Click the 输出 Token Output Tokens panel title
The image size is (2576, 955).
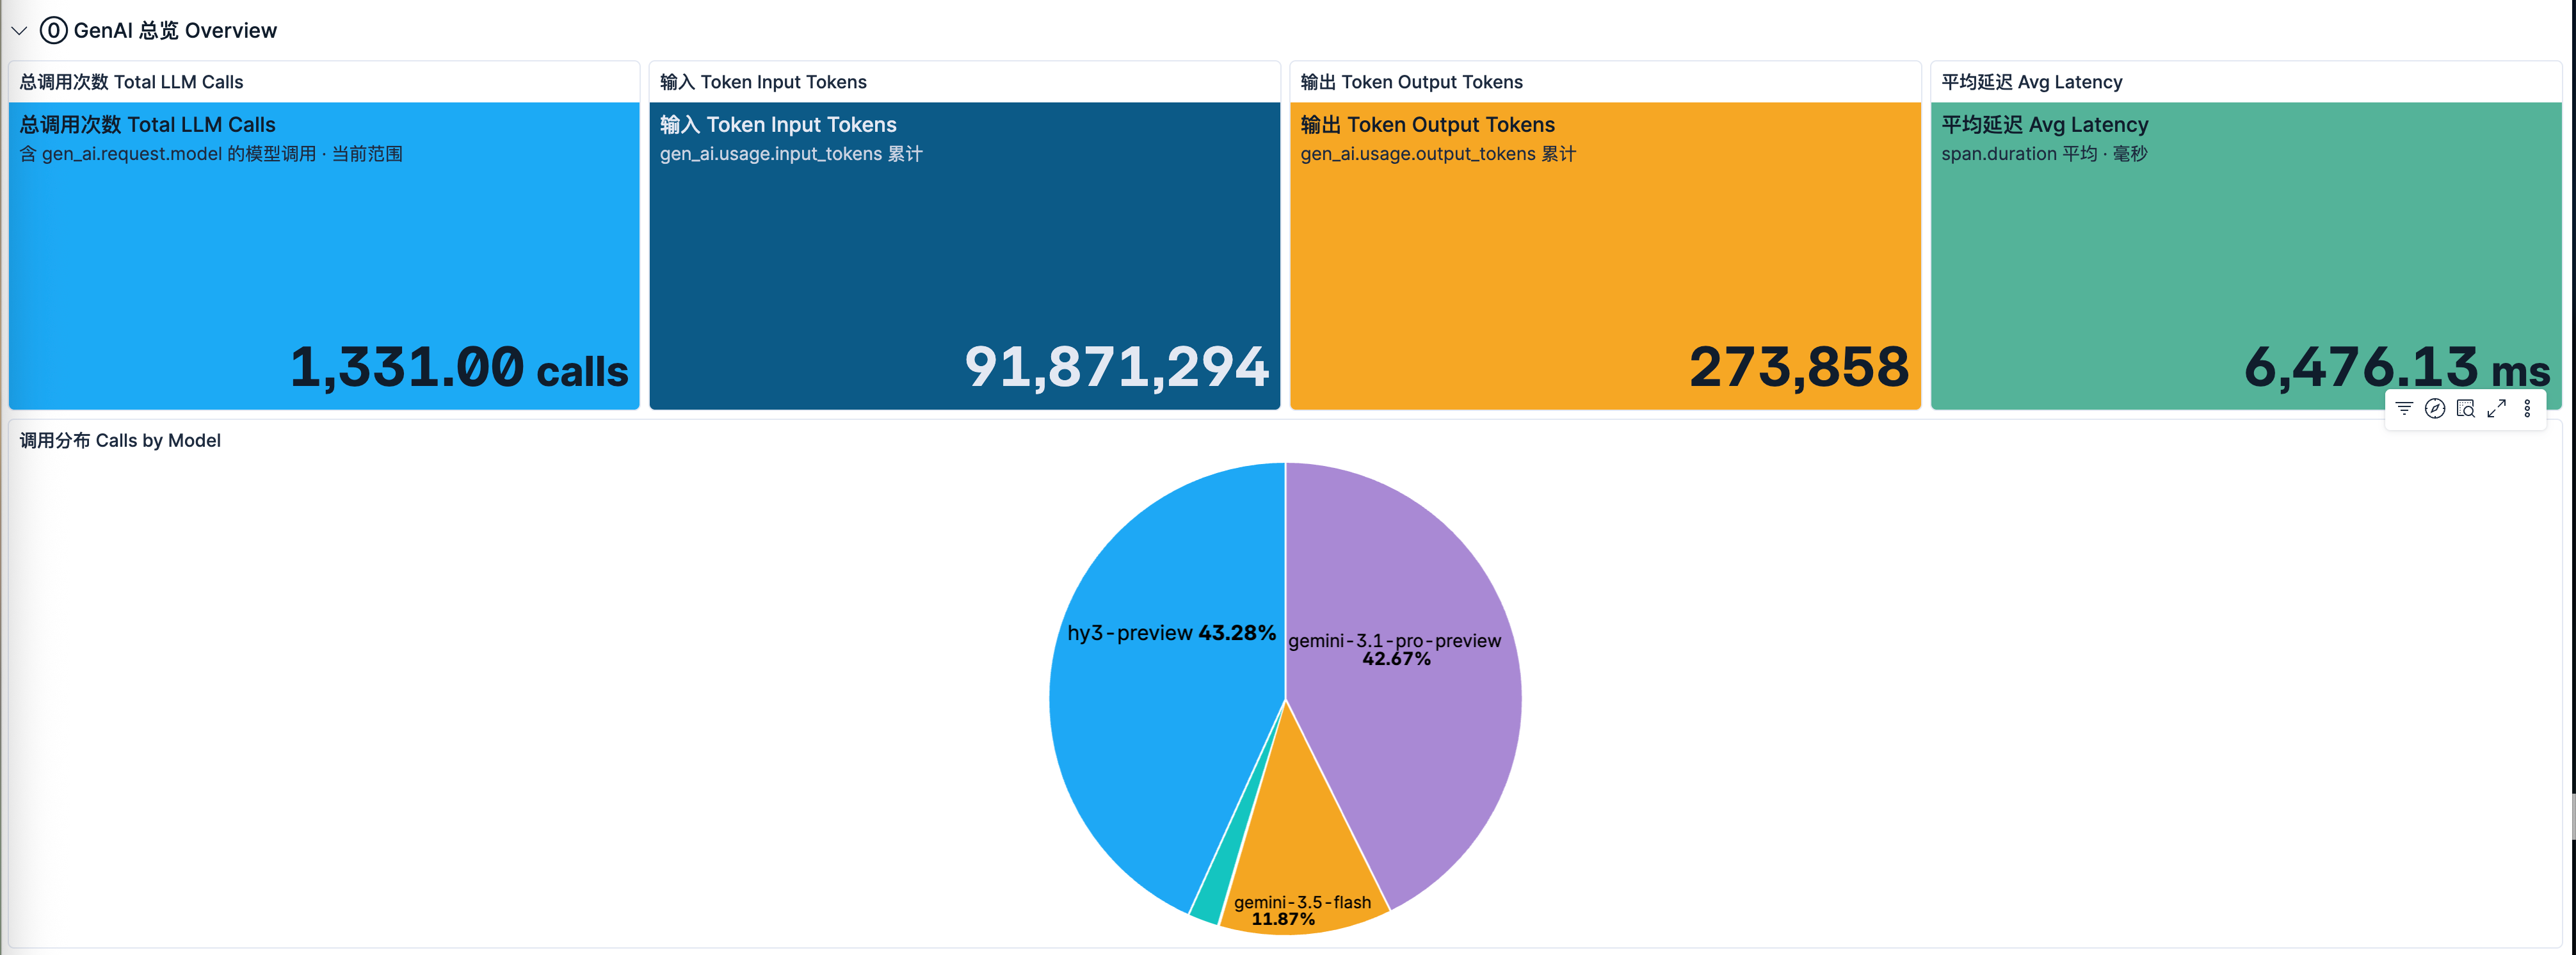1411,82
